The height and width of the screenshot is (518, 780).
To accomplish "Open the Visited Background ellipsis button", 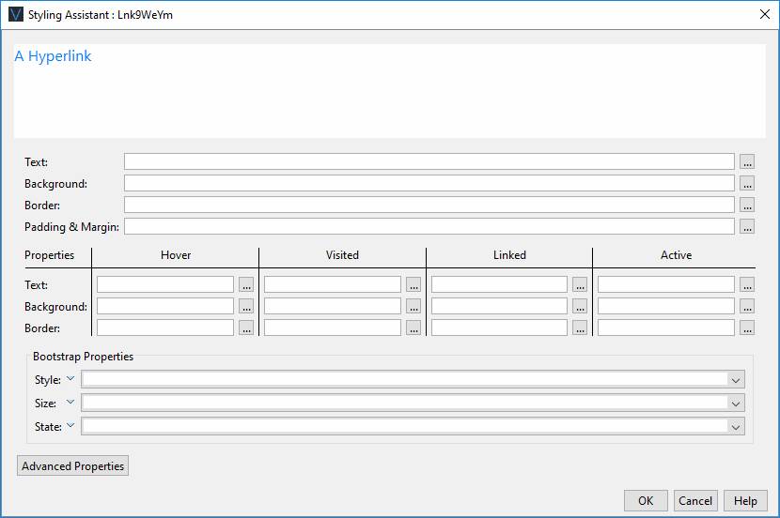I will click(x=413, y=306).
